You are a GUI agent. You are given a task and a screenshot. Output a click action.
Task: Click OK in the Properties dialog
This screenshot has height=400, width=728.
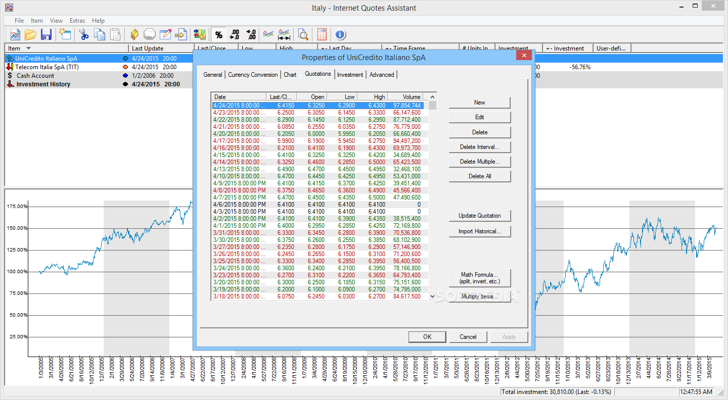click(427, 337)
